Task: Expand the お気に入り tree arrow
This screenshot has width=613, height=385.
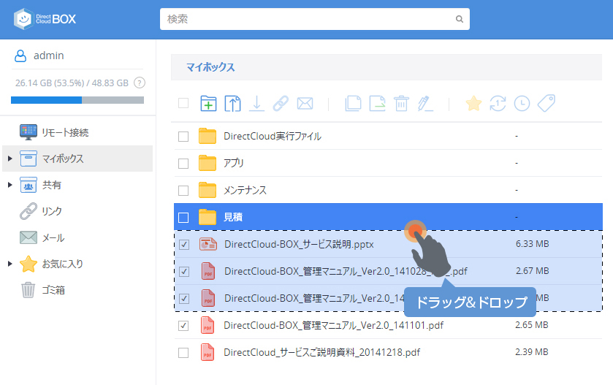Action: click(x=9, y=264)
